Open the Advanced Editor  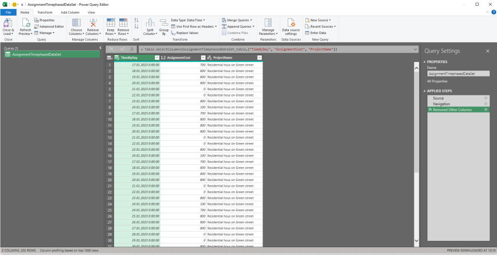pyautogui.click(x=49, y=27)
